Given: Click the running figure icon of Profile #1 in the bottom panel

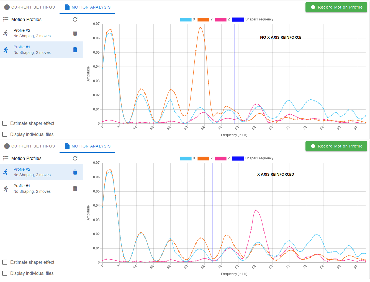Looking at the screenshot, I should (x=6, y=189).
